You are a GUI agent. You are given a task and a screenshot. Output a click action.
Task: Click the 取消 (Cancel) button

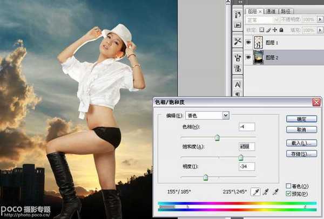[x=302, y=130]
